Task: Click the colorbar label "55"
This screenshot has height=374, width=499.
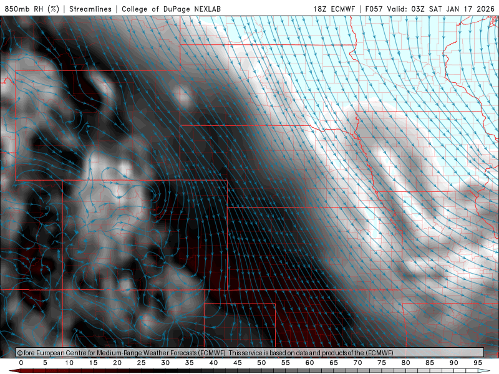Action: (x=286, y=363)
